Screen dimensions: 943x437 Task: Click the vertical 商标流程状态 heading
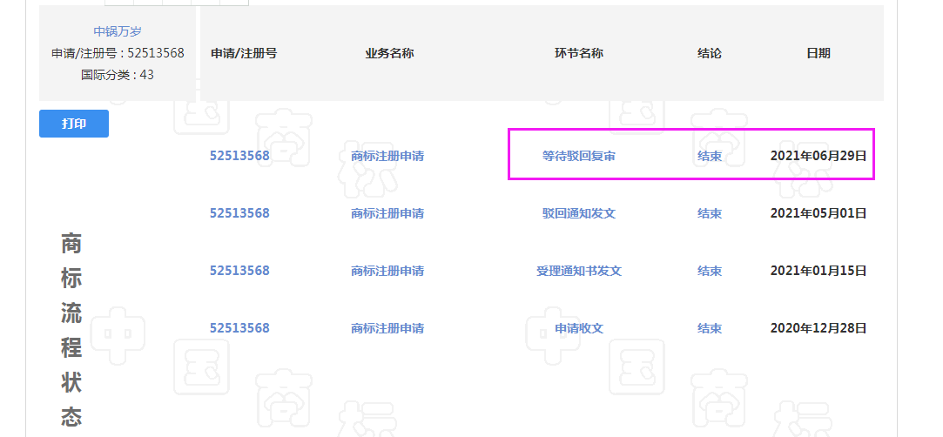coord(71,330)
